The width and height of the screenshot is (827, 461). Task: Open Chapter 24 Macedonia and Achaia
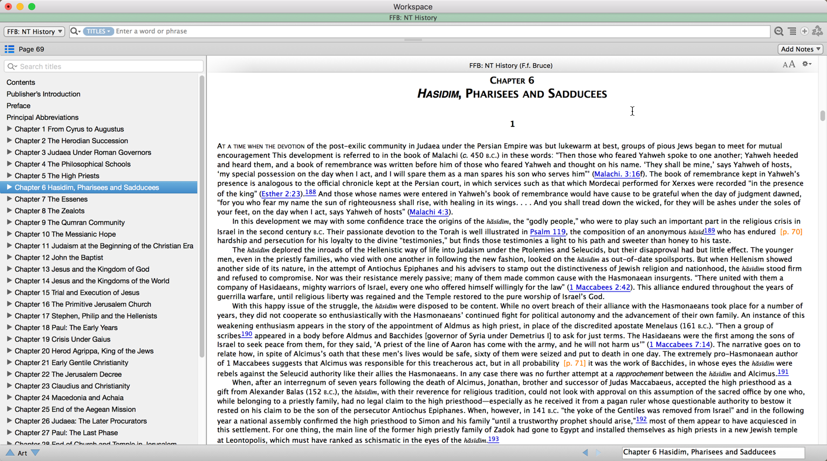coord(69,398)
